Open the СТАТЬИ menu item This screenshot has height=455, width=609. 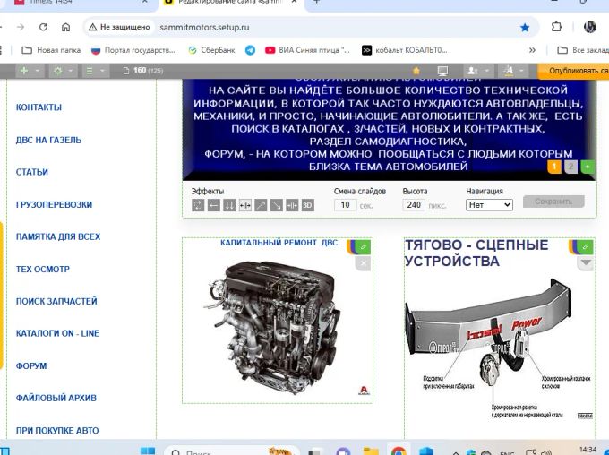(x=32, y=172)
